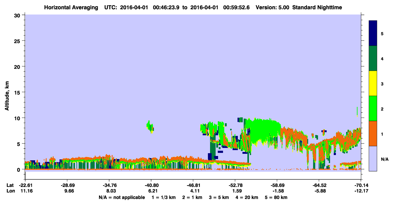The height and width of the screenshot is (206, 401).
Task: Click the y-axis tick label 25
Action: click(18, 41)
